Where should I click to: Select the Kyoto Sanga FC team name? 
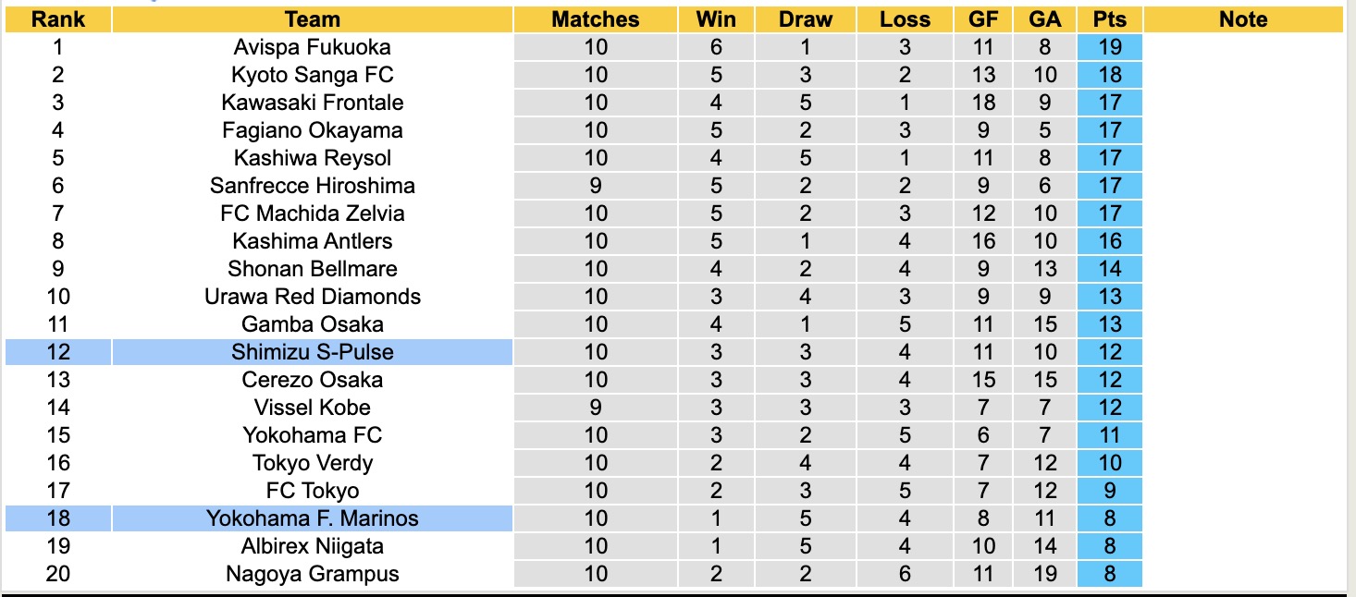(x=312, y=75)
